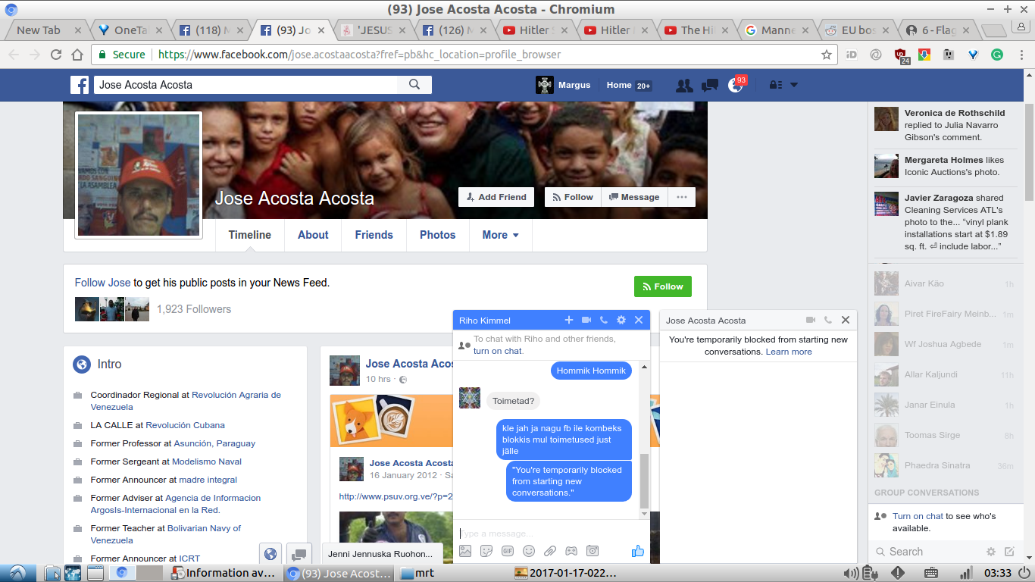Select Aivar Käo in chat contact list

pyautogui.click(x=944, y=283)
